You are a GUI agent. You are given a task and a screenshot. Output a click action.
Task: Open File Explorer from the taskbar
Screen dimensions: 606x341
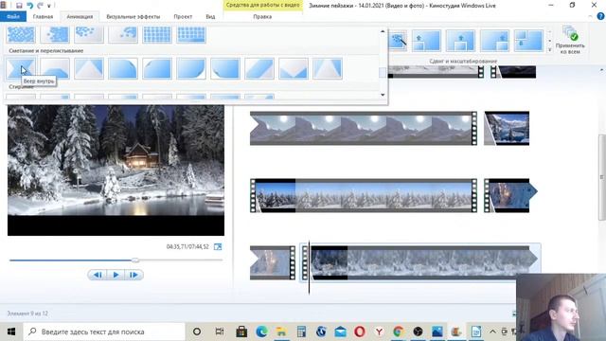[x=281, y=332]
